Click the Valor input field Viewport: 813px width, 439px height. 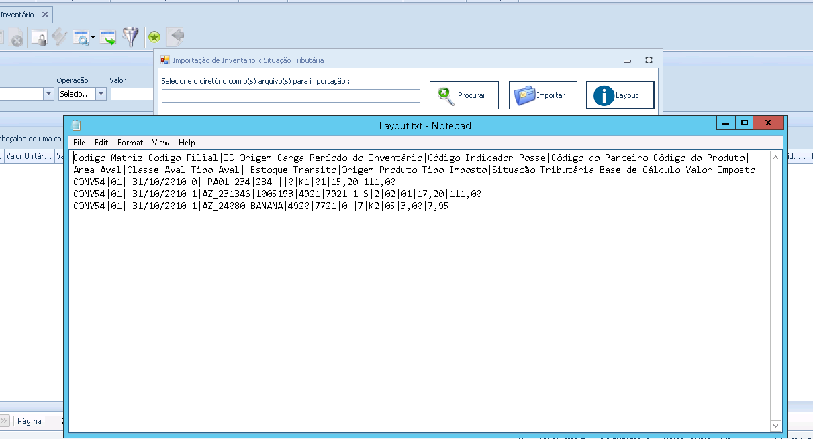pyautogui.click(x=132, y=94)
